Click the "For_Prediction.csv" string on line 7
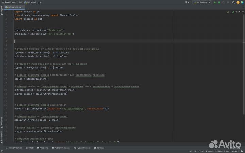Viewport: 245px width, 153px height. pos(60,34)
